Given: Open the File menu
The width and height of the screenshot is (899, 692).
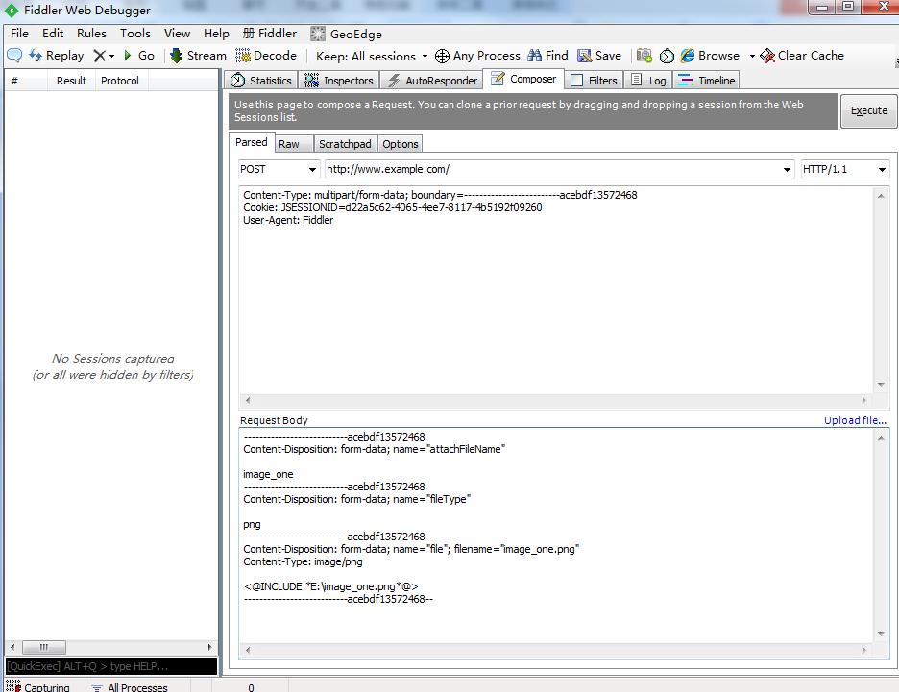Looking at the screenshot, I should [x=19, y=34].
